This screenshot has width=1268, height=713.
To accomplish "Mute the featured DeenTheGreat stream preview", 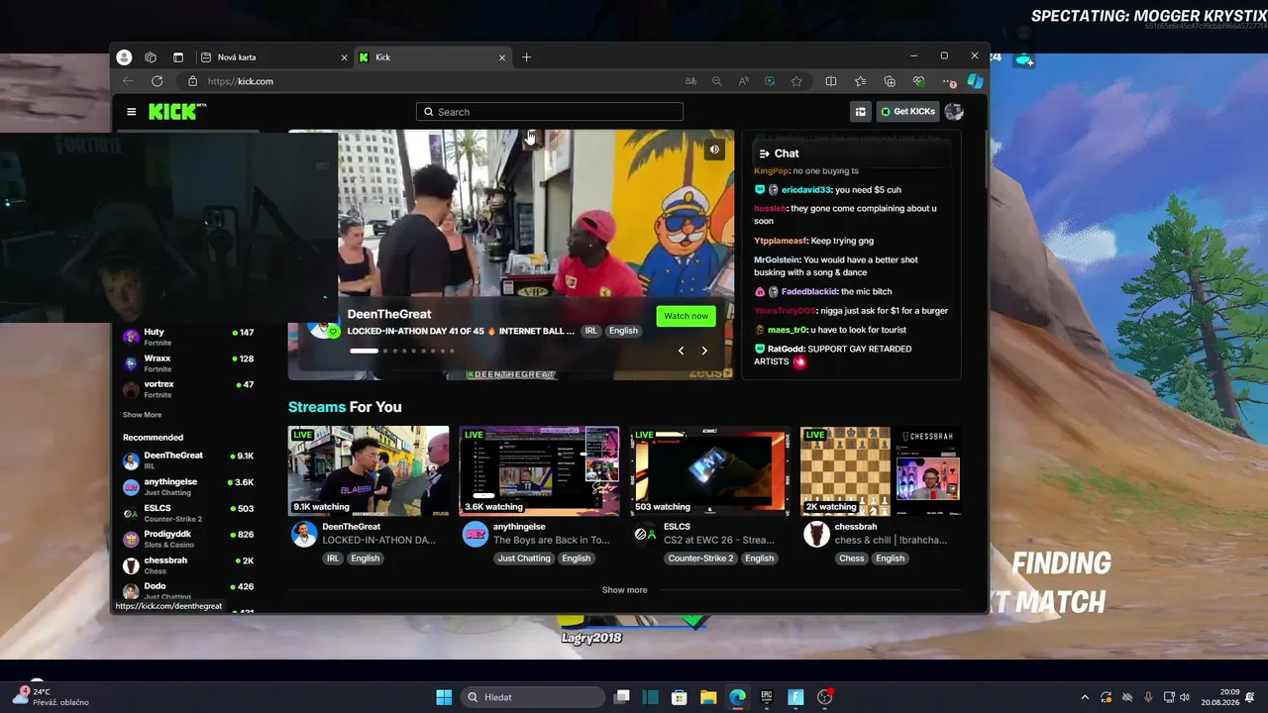I will (714, 150).
